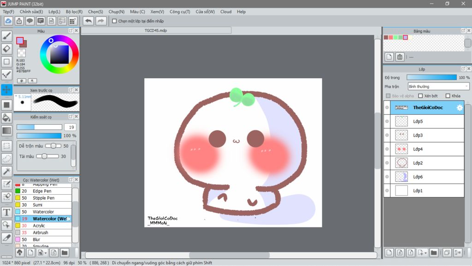
Task: Select the Edge Pen brush
Action: point(43,191)
